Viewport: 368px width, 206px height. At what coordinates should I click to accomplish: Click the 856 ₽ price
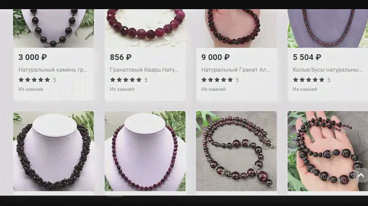(x=121, y=57)
